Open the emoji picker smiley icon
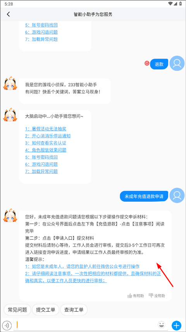The width and height of the screenshot is (186, 332). click(x=161, y=325)
